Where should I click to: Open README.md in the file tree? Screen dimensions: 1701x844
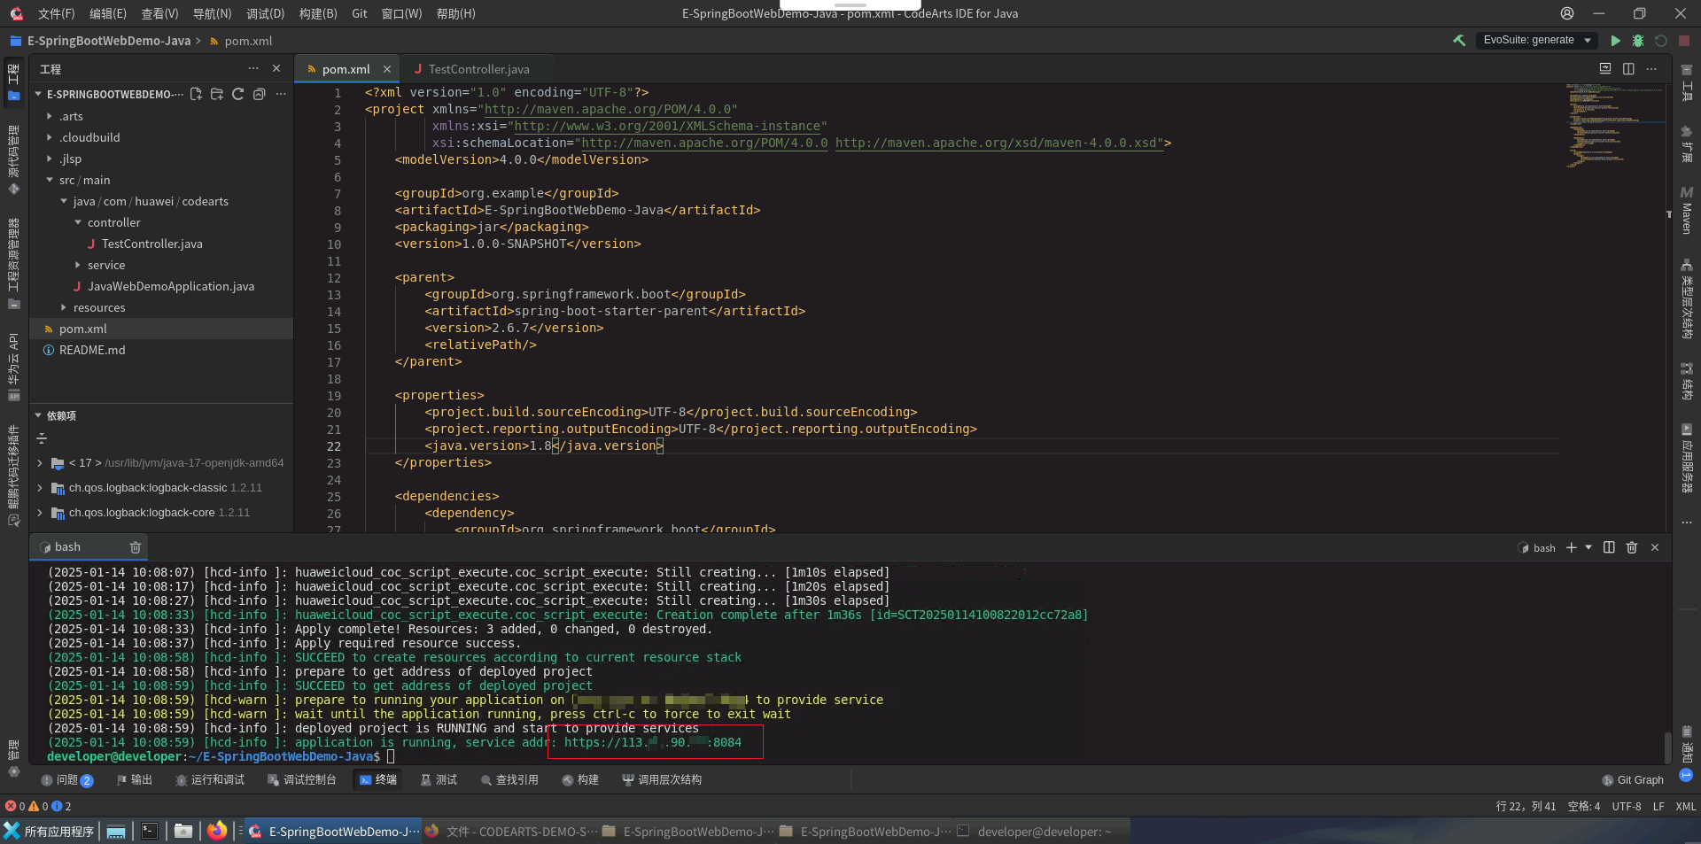click(x=92, y=350)
